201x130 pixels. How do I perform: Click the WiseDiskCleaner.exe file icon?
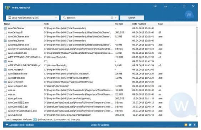tap(5, 37)
